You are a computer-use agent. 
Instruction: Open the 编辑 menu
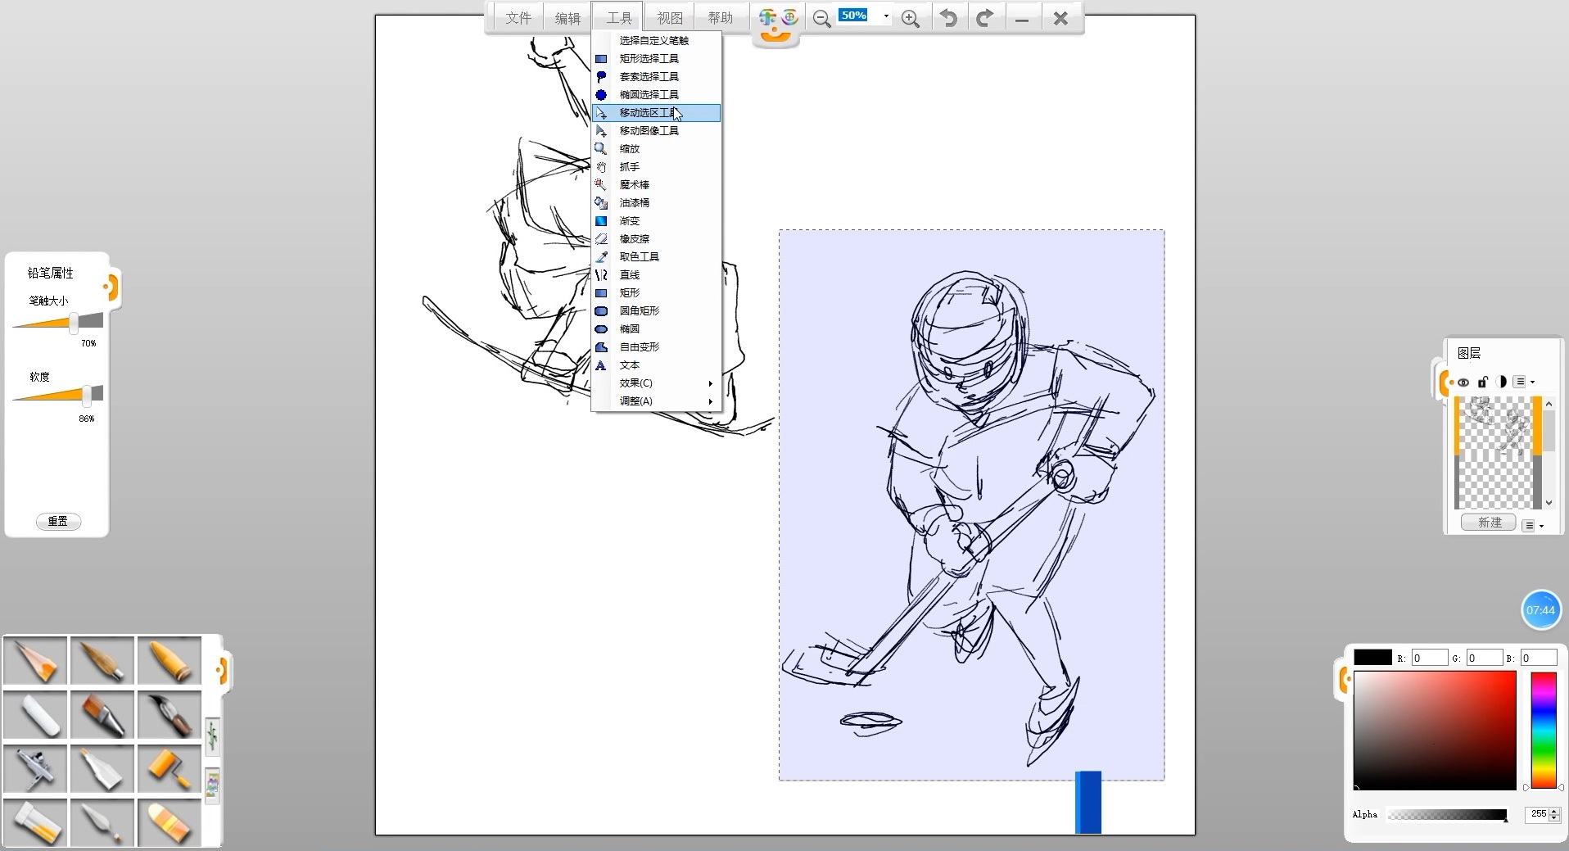567,19
